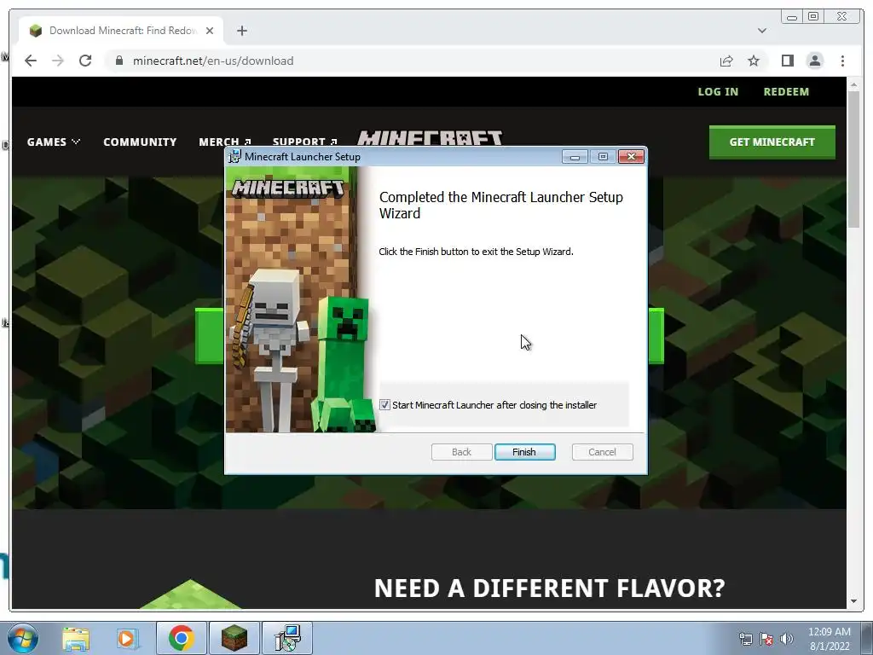873x655 pixels.
Task: Minimize the Minecraft Launcher Setup dialog
Action: (x=575, y=157)
